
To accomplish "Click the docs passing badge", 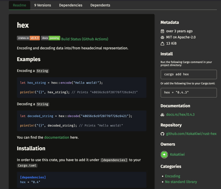I will 50,38.
